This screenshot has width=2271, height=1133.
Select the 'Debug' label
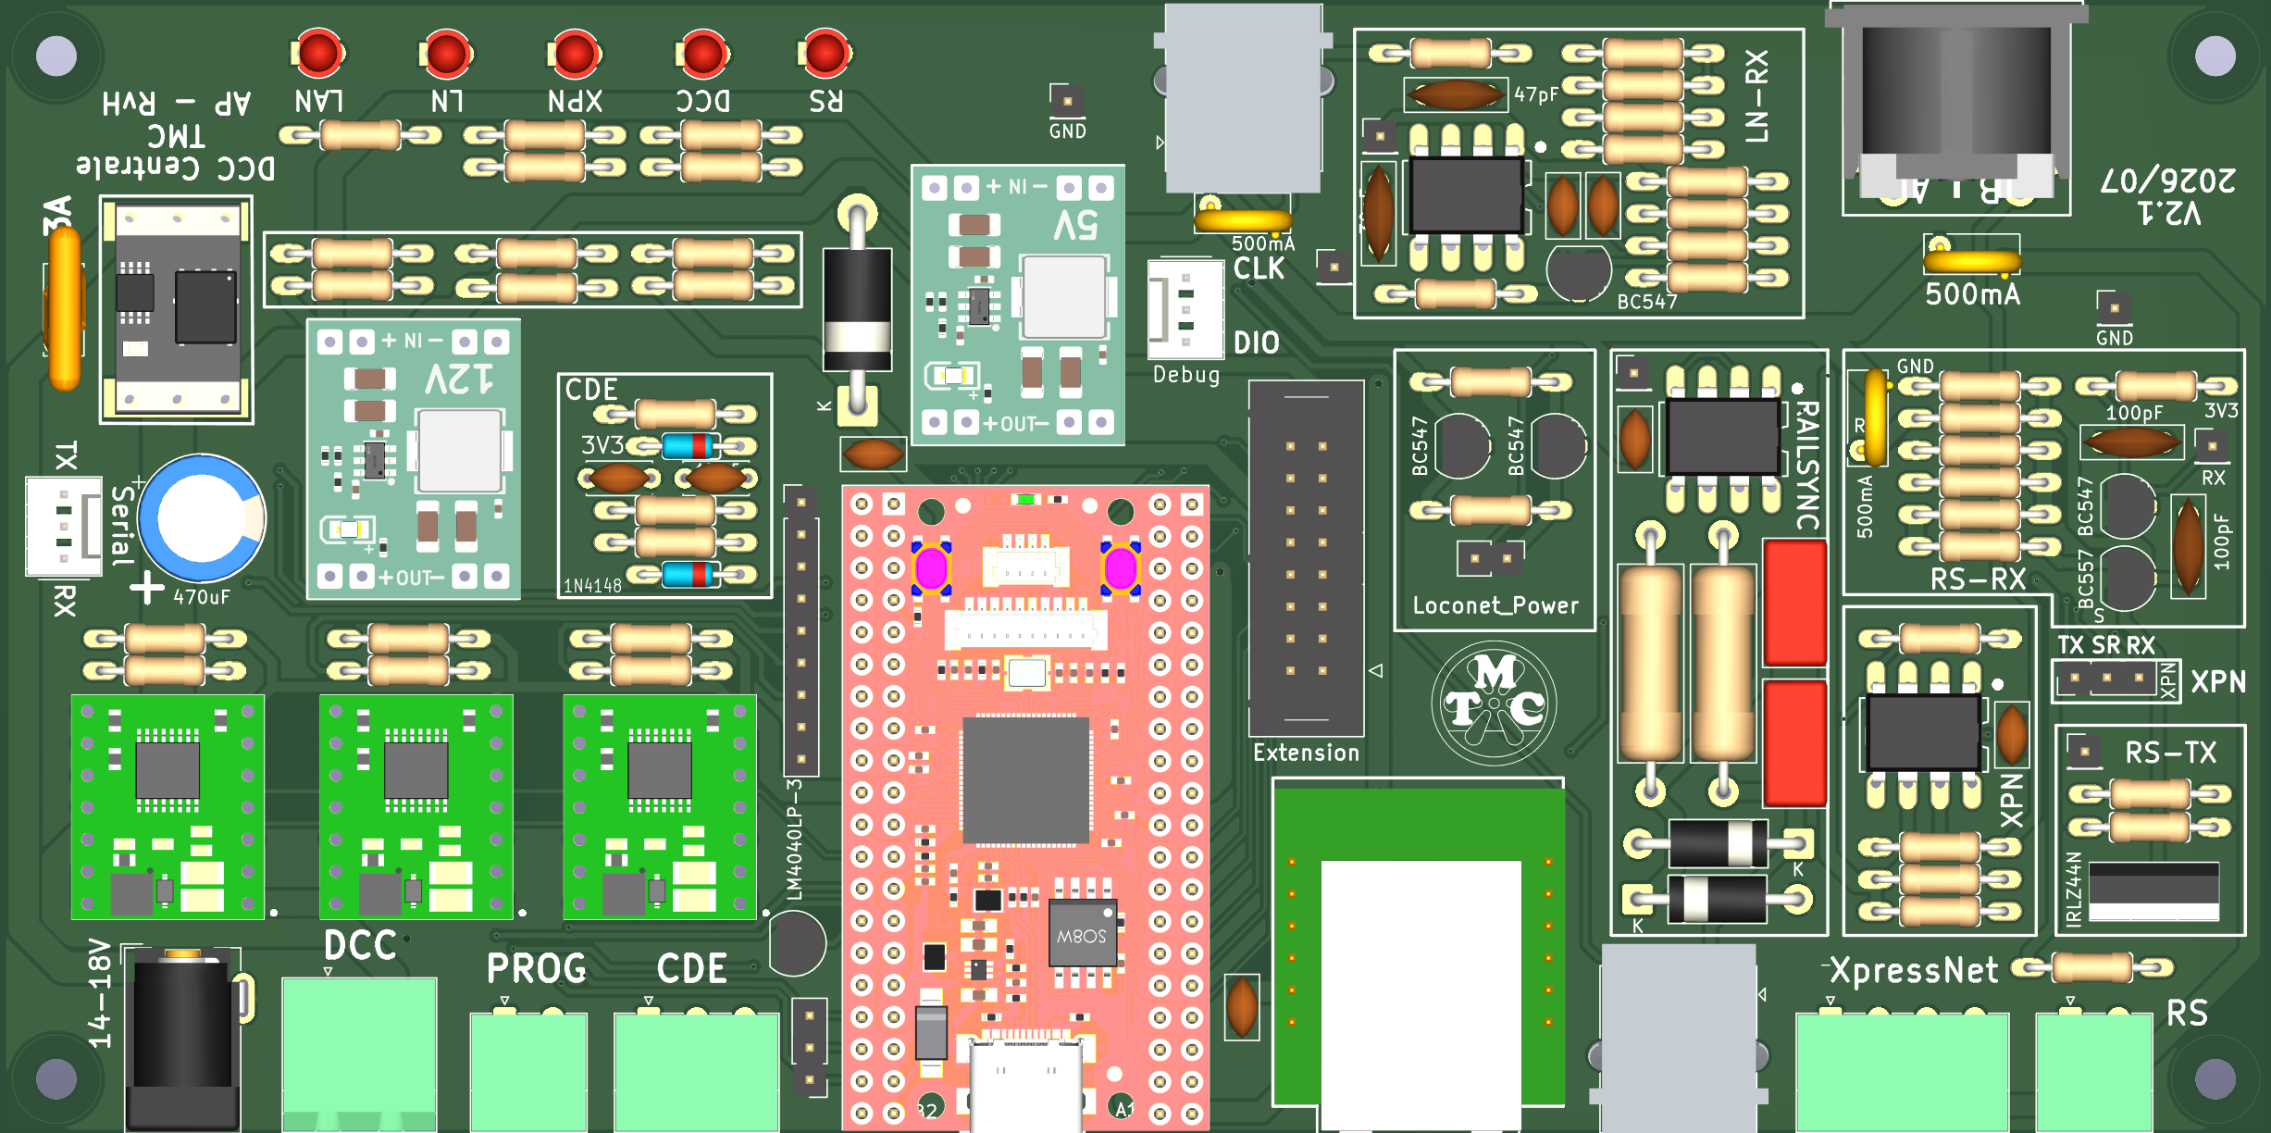click(x=1186, y=375)
